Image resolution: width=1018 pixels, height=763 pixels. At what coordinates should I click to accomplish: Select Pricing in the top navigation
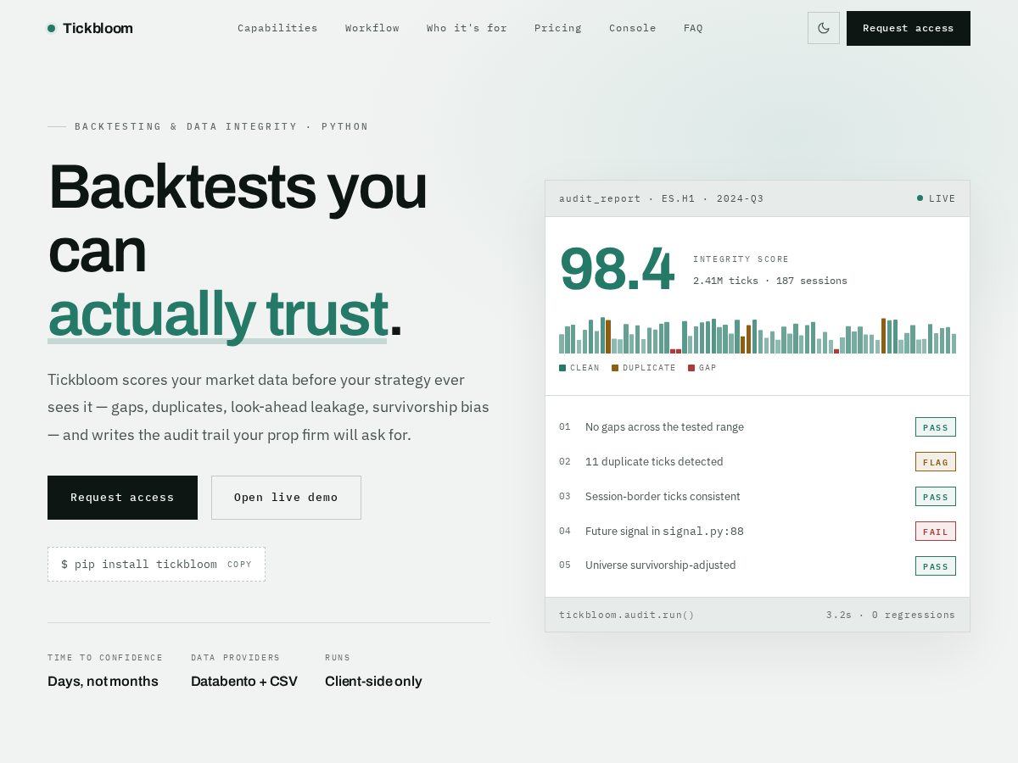click(x=558, y=28)
